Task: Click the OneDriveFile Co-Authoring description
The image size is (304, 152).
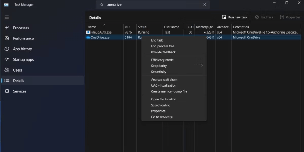Action: point(266,32)
